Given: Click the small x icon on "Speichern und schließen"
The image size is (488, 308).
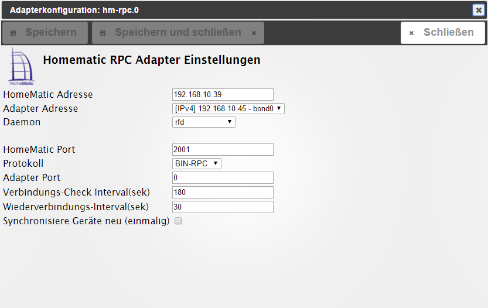Looking at the screenshot, I should 254,33.
